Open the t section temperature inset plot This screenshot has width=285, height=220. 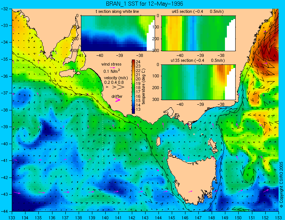click(118, 33)
